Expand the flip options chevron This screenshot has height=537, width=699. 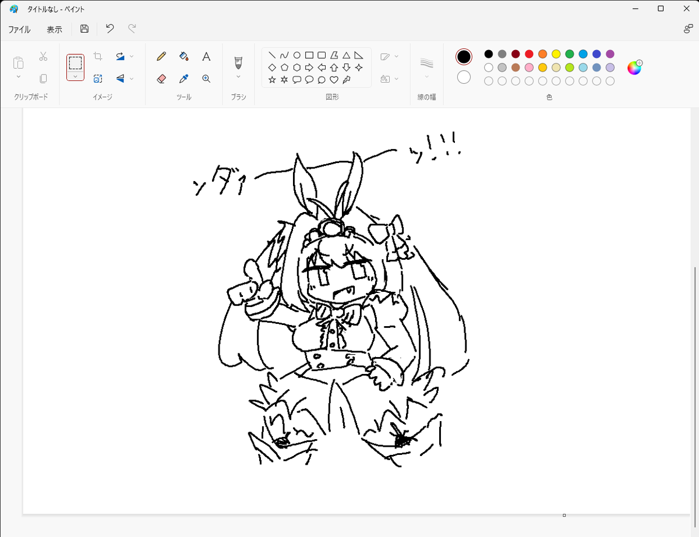click(x=132, y=78)
